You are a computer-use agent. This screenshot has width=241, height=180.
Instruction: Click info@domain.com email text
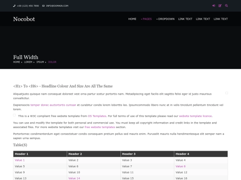[x=57, y=6]
